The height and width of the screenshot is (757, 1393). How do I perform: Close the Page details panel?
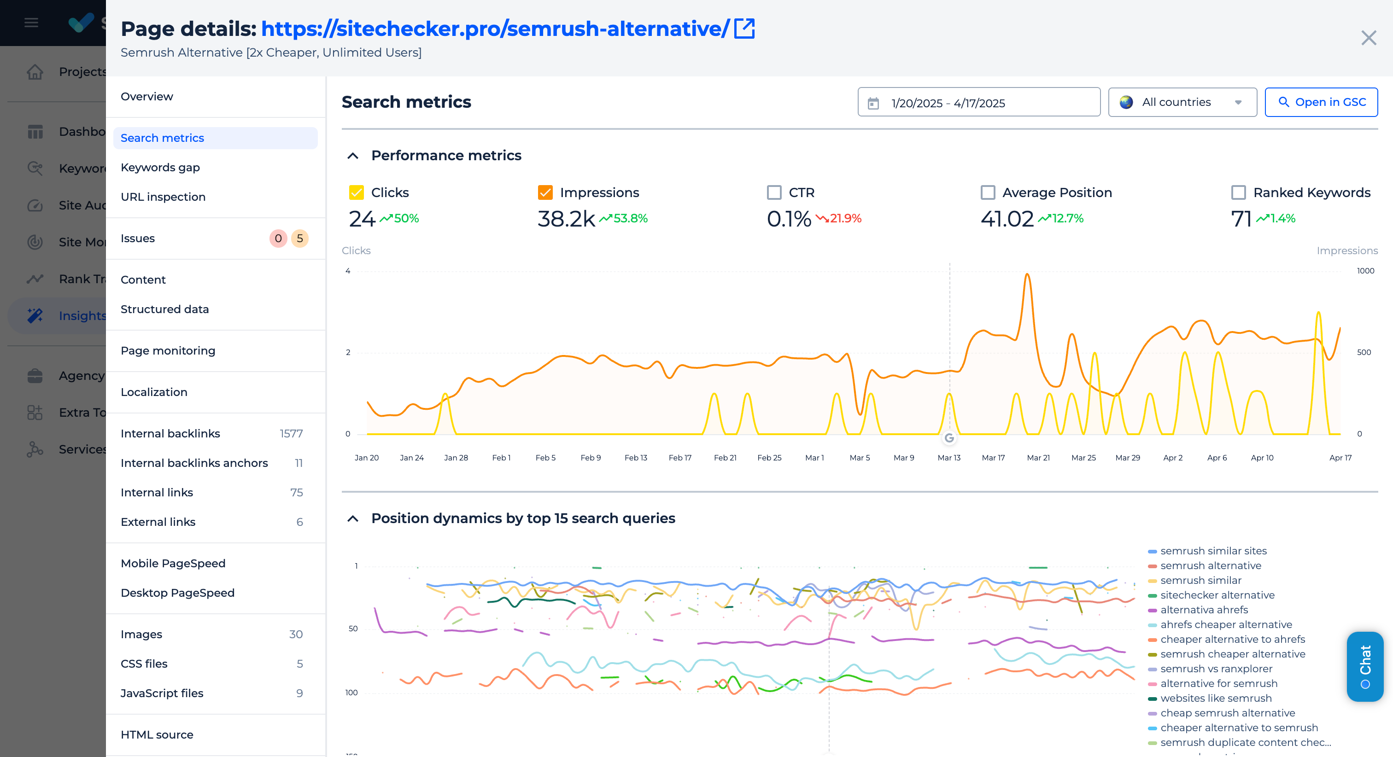pyautogui.click(x=1368, y=38)
